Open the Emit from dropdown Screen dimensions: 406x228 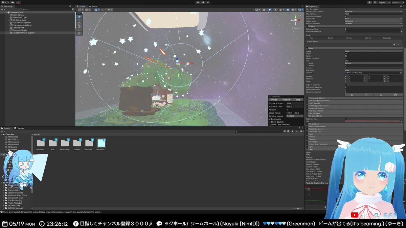[x=374, y=70]
